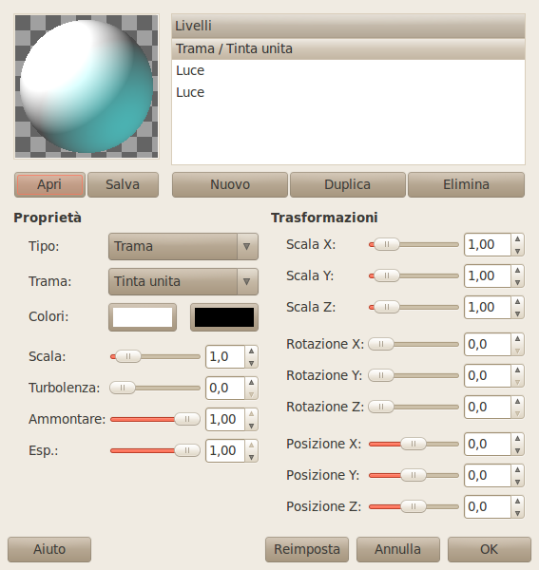Cancel the dialog with Annulla
This screenshot has height=570, width=539.
click(x=398, y=549)
